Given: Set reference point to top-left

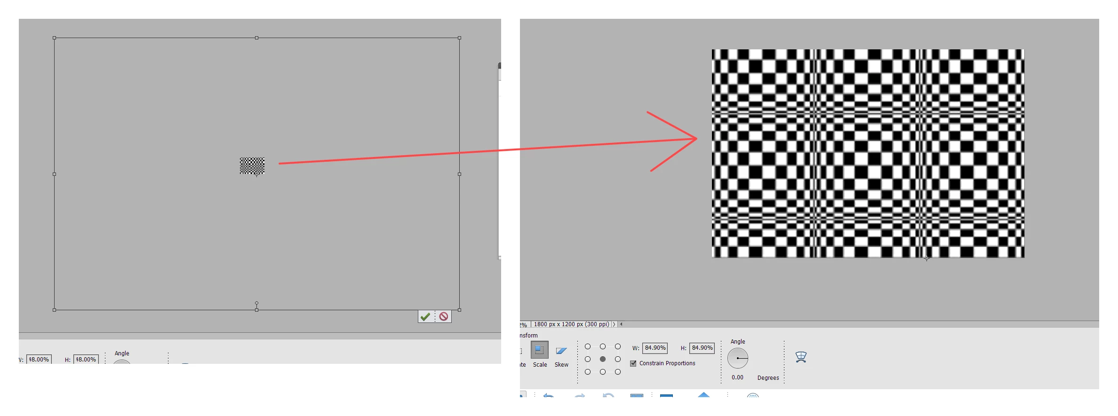Looking at the screenshot, I should 588,346.
